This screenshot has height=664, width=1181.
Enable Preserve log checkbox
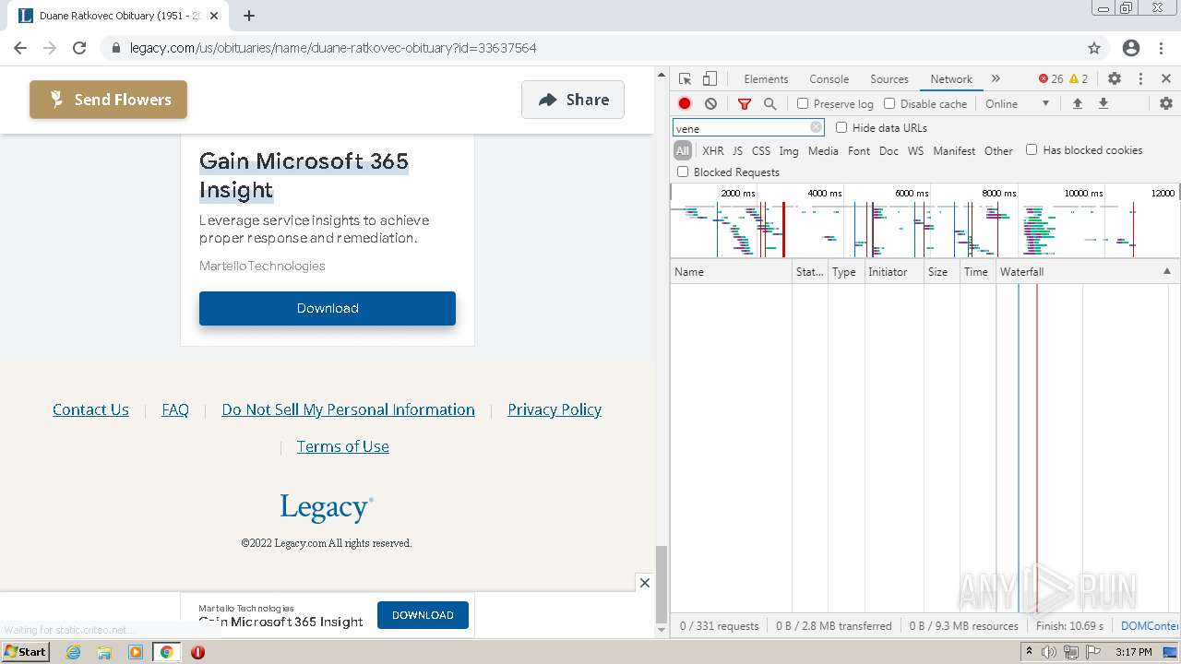tap(803, 103)
